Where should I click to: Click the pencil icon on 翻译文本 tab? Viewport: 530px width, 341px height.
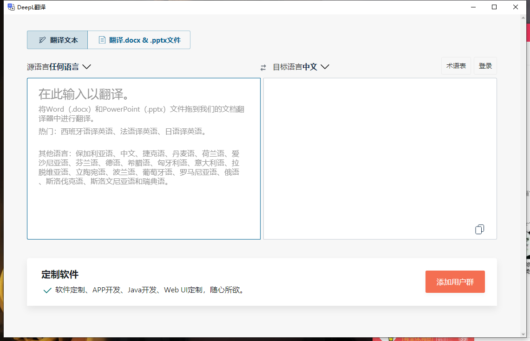tap(42, 40)
